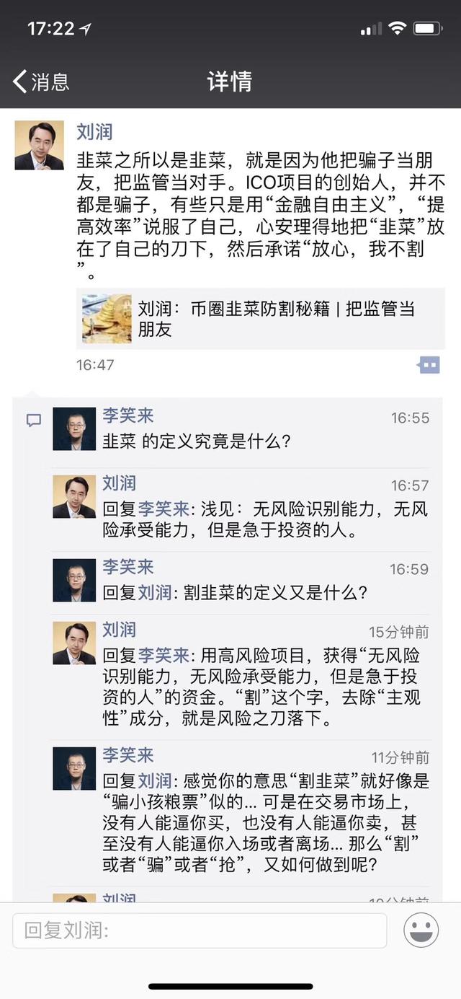Tap the 李笑来 name in the 16:55 comment
This screenshot has width=461, height=999.
point(127,416)
